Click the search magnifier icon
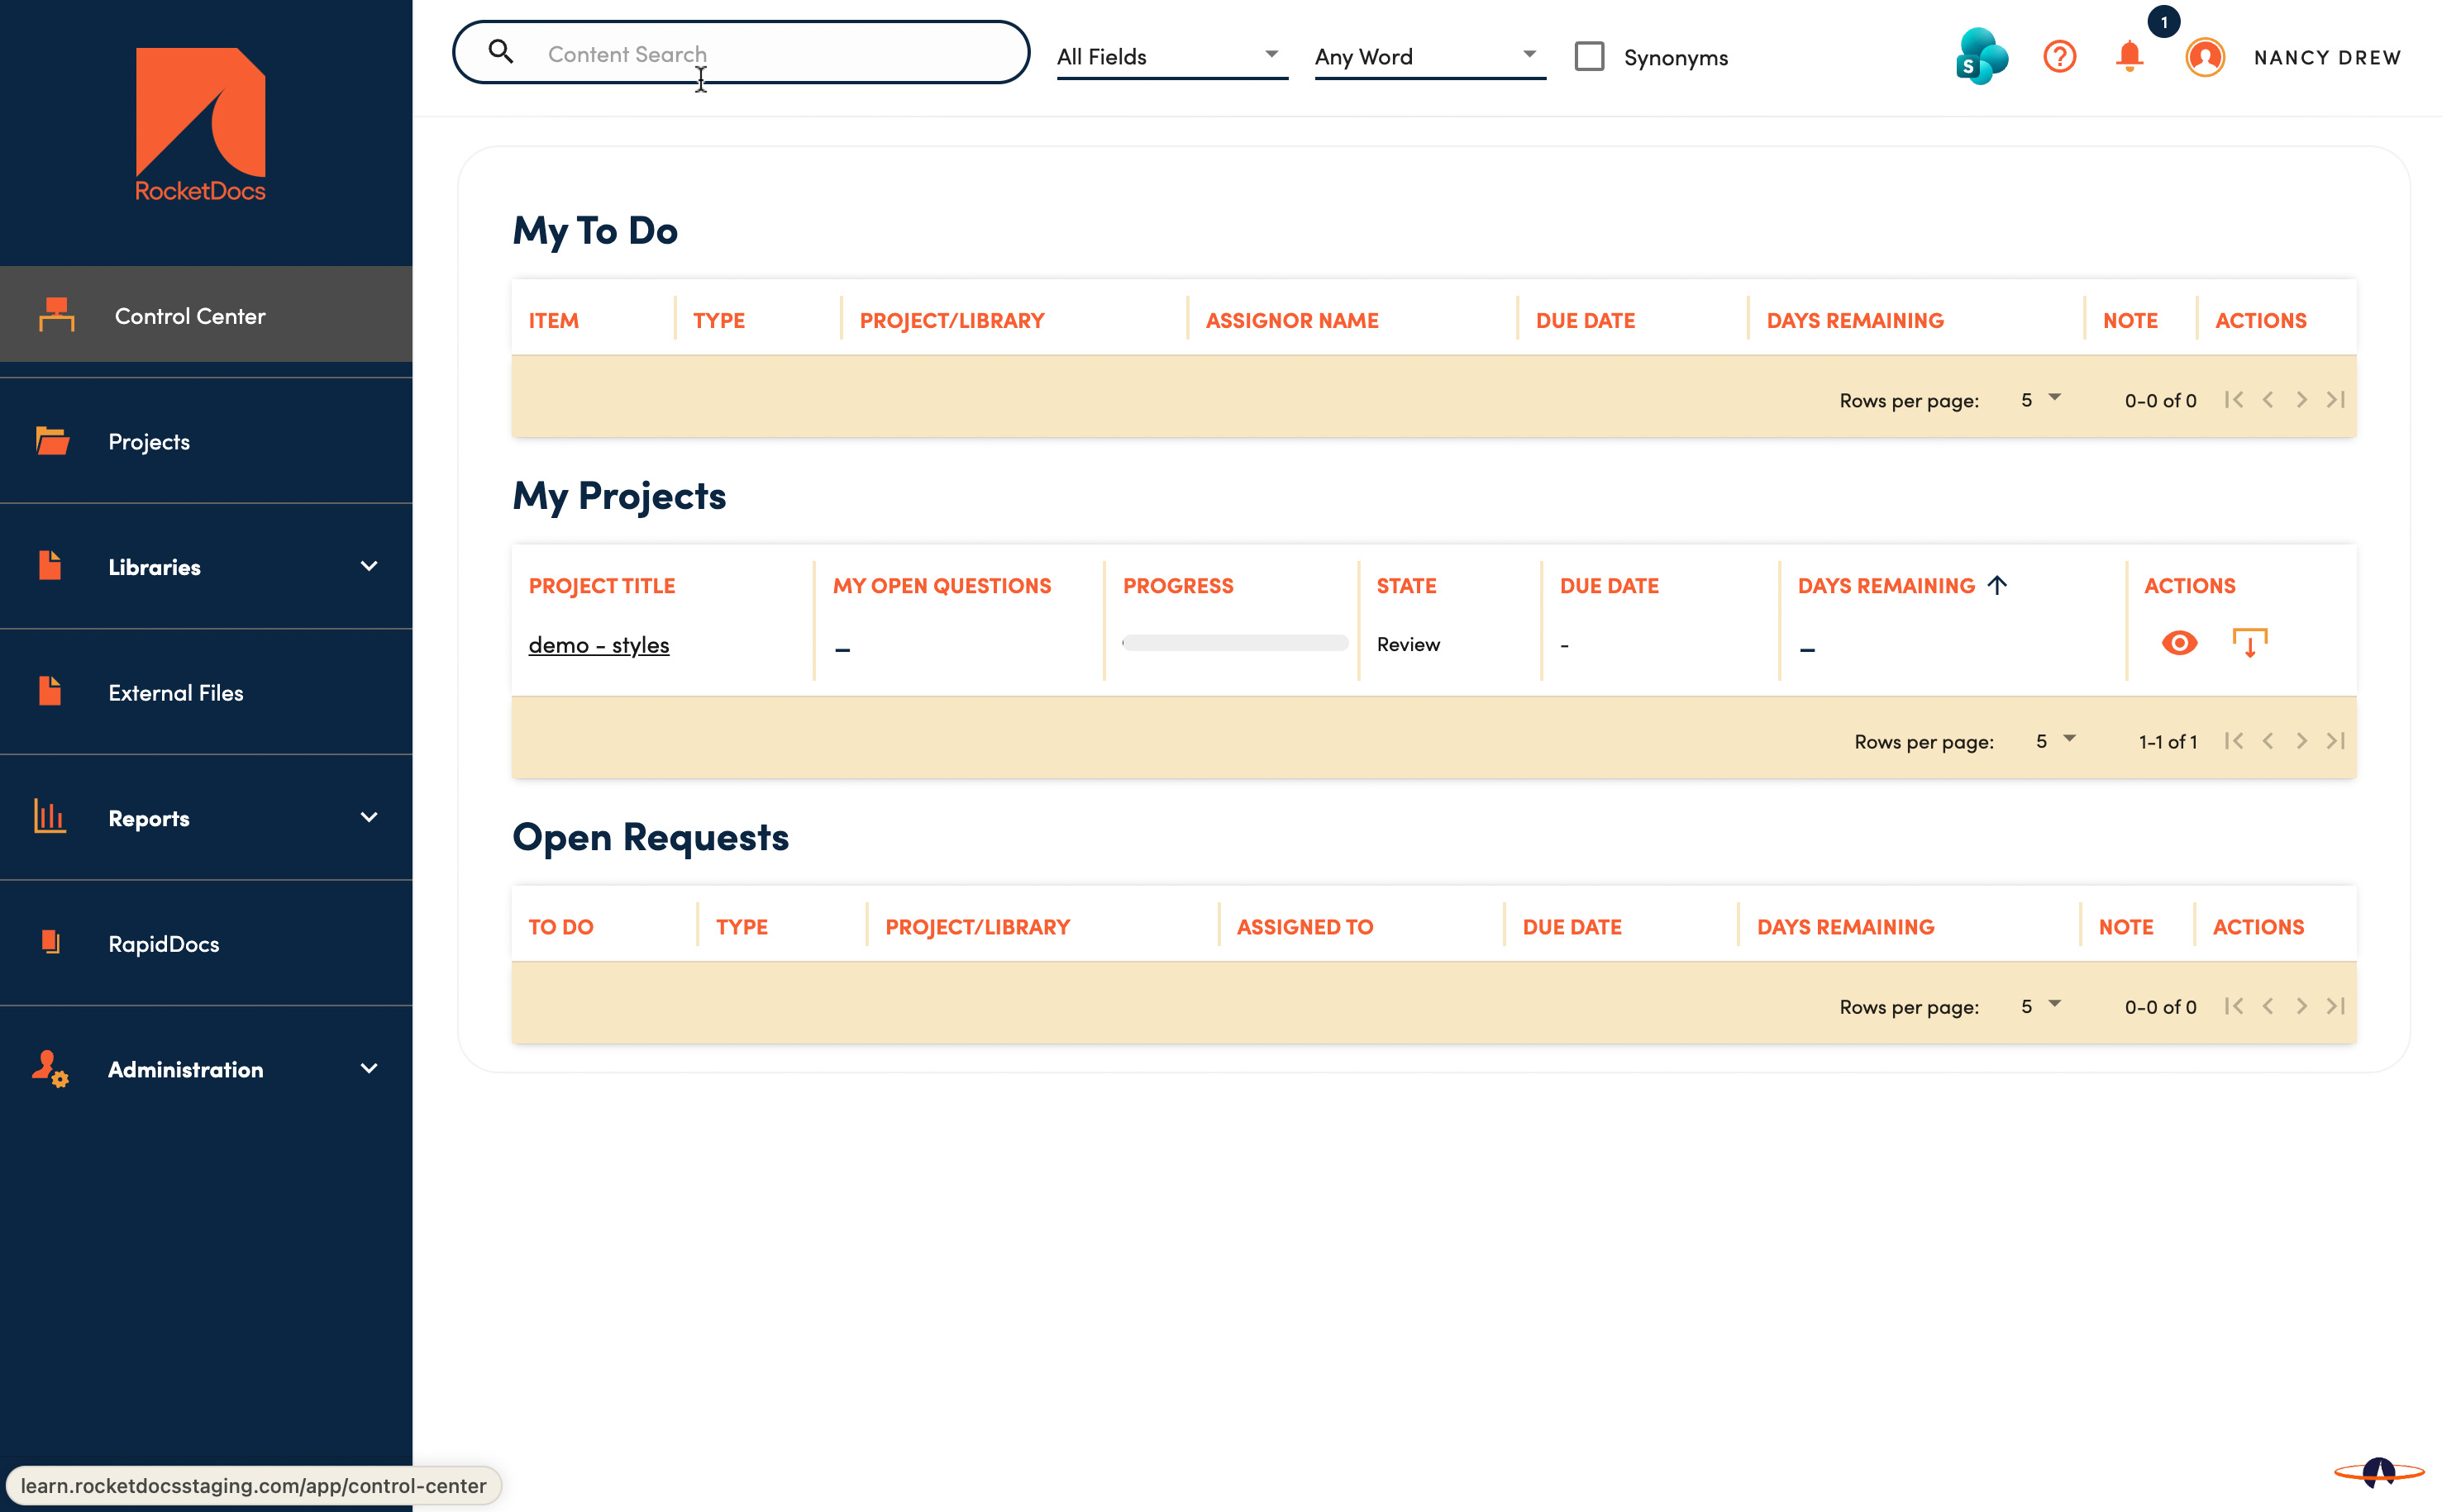This screenshot has width=2442, height=1512. (501, 52)
